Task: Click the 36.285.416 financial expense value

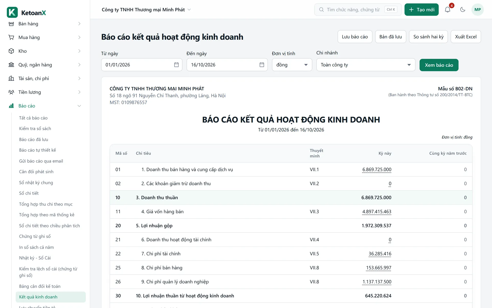Action: coord(380,254)
